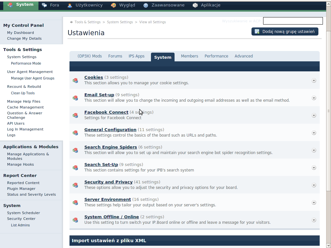Open the dropdown arrow for Cookies row
The width and height of the screenshot is (331, 248).
pyautogui.click(x=314, y=80)
